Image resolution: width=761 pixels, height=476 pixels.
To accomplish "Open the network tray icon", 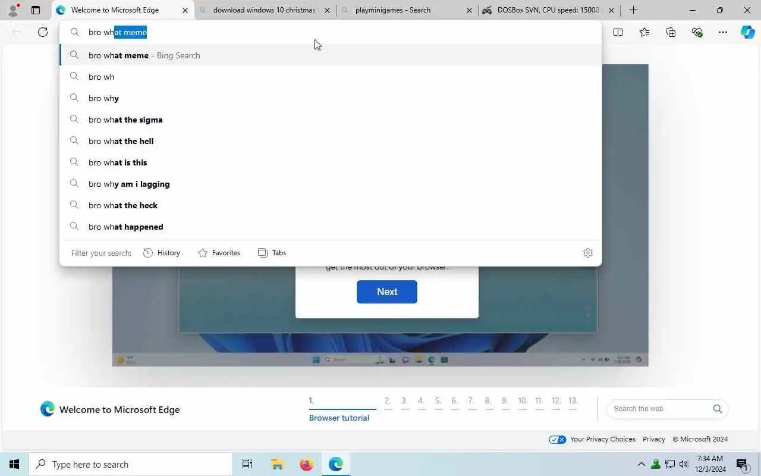I will [x=670, y=464].
